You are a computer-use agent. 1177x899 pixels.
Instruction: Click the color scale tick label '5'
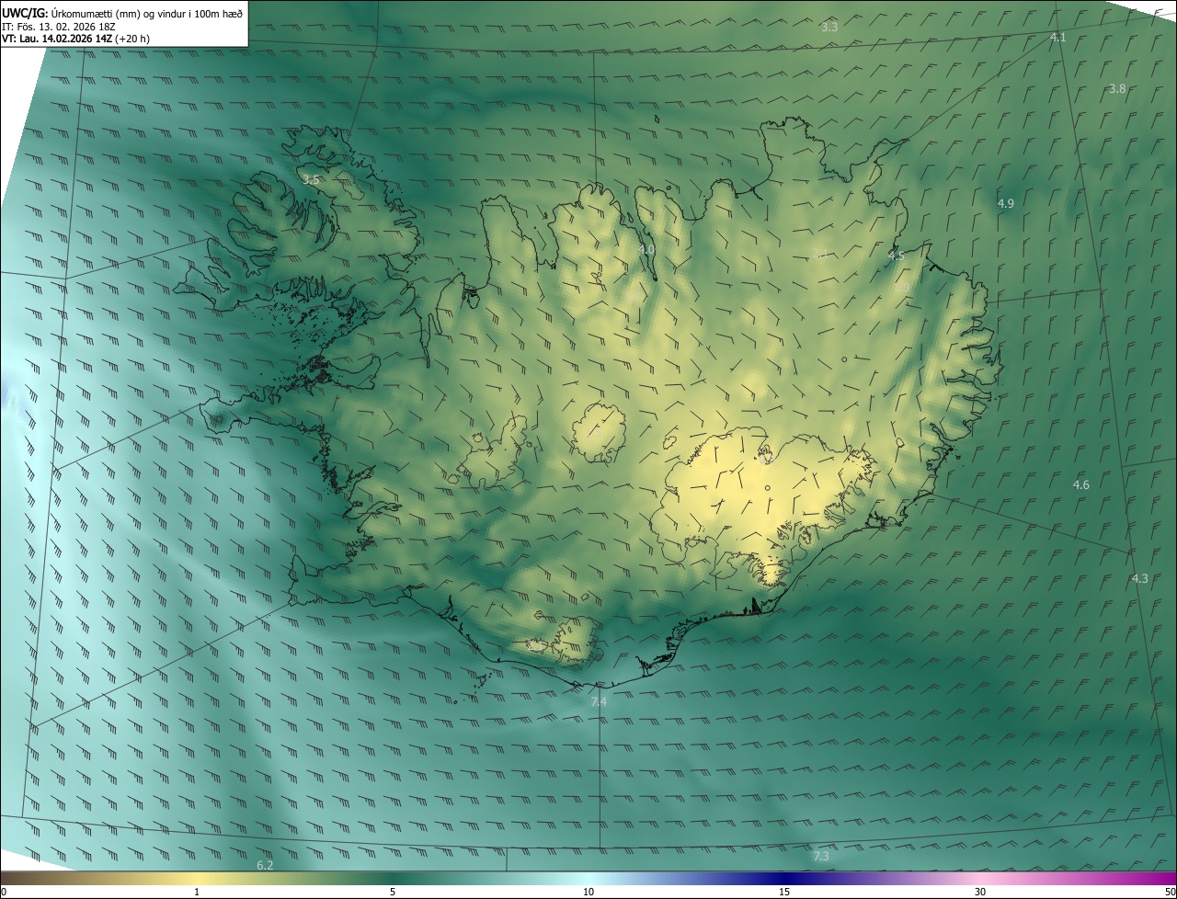point(393,892)
